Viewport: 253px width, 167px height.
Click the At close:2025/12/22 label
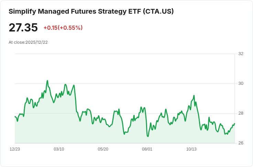point(28,42)
